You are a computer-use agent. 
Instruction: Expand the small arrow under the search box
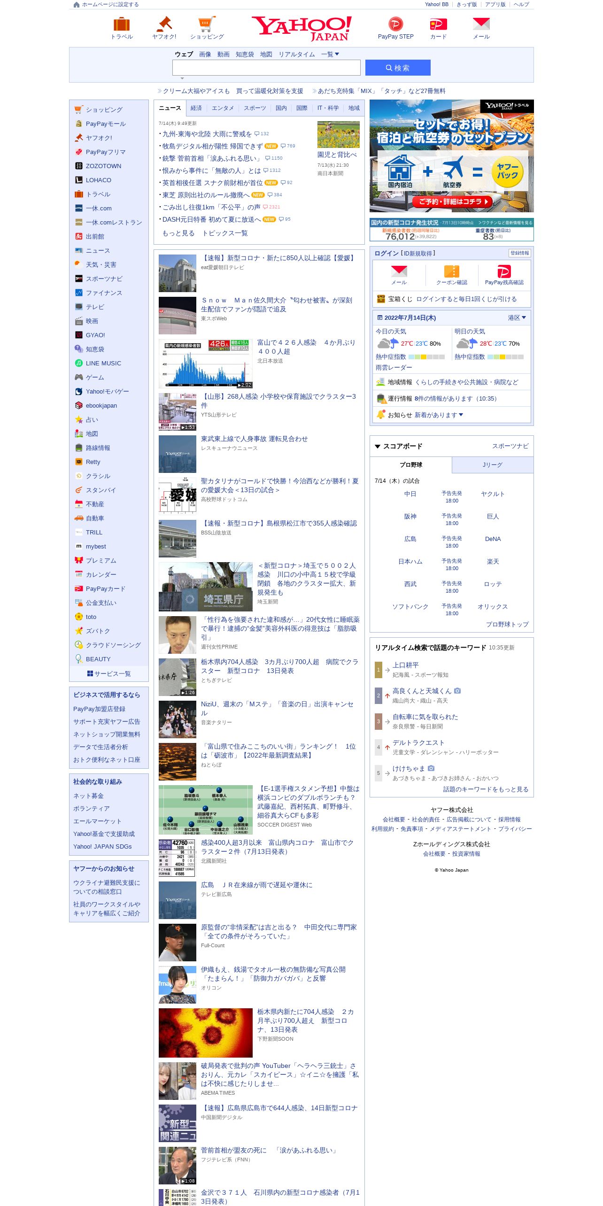(x=182, y=78)
